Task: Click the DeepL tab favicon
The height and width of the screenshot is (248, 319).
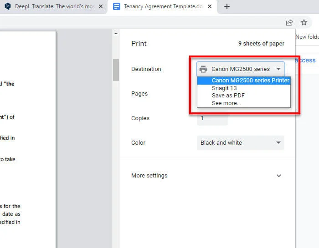Action: point(8,6)
